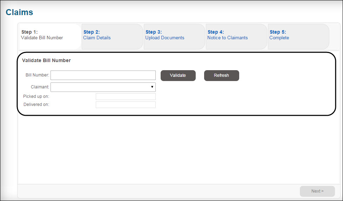Click the Claimant: label
343x201 pixels.
click(40, 87)
